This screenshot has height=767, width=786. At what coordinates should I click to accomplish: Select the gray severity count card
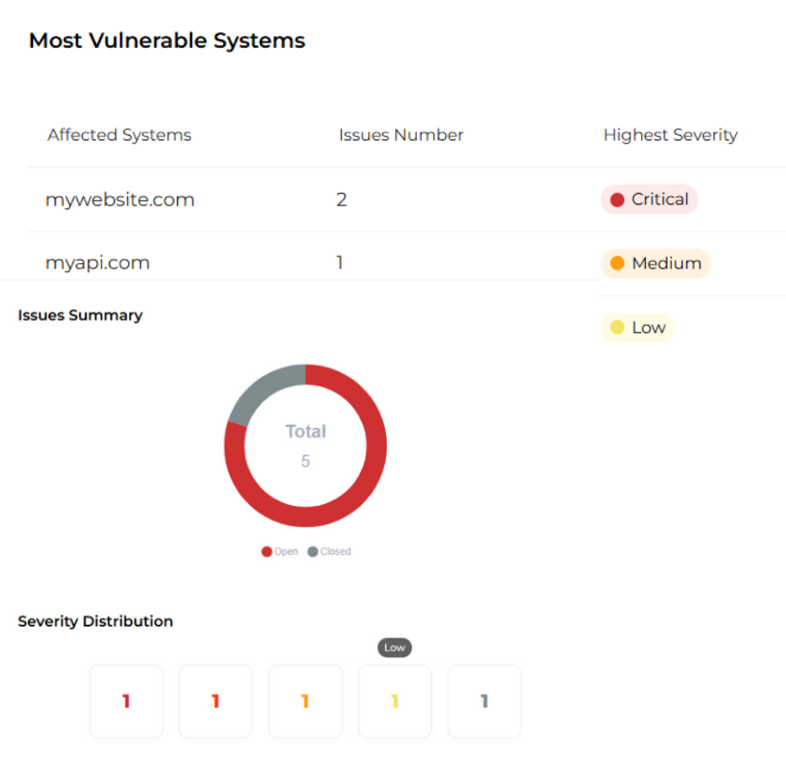pos(484,701)
